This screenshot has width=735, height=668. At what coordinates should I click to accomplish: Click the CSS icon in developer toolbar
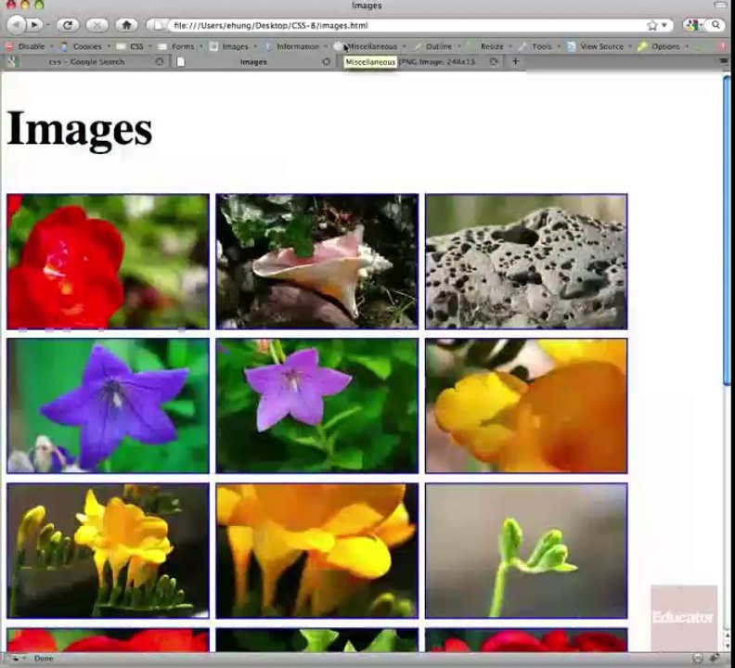click(121, 46)
